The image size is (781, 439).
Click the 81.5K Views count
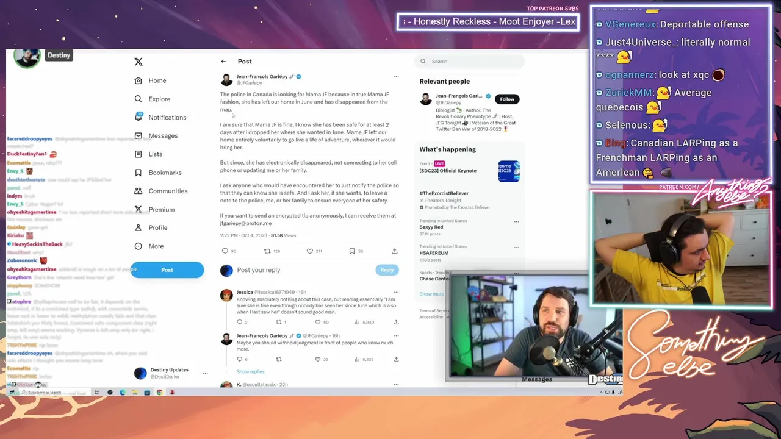pos(284,235)
